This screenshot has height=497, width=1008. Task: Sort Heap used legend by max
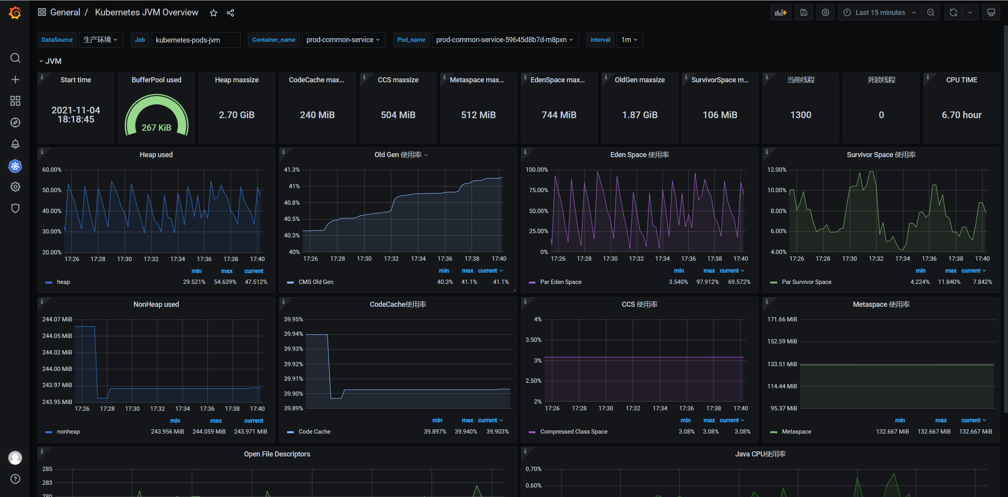click(226, 271)
